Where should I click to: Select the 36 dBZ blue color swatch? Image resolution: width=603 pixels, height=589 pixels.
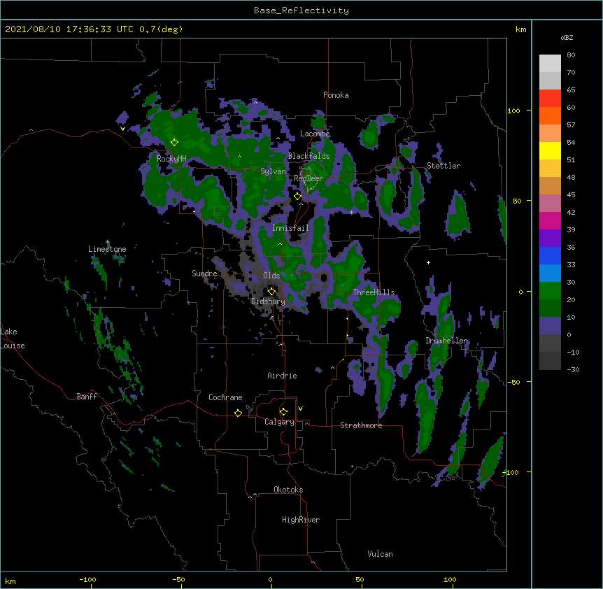(x=550, y=255)
